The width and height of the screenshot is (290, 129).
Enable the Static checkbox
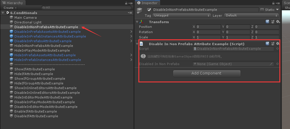(262, 10)
